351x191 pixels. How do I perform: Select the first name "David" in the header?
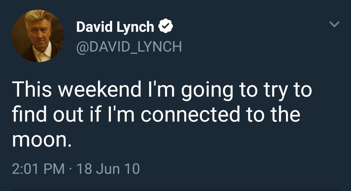[x=95, y=27]
